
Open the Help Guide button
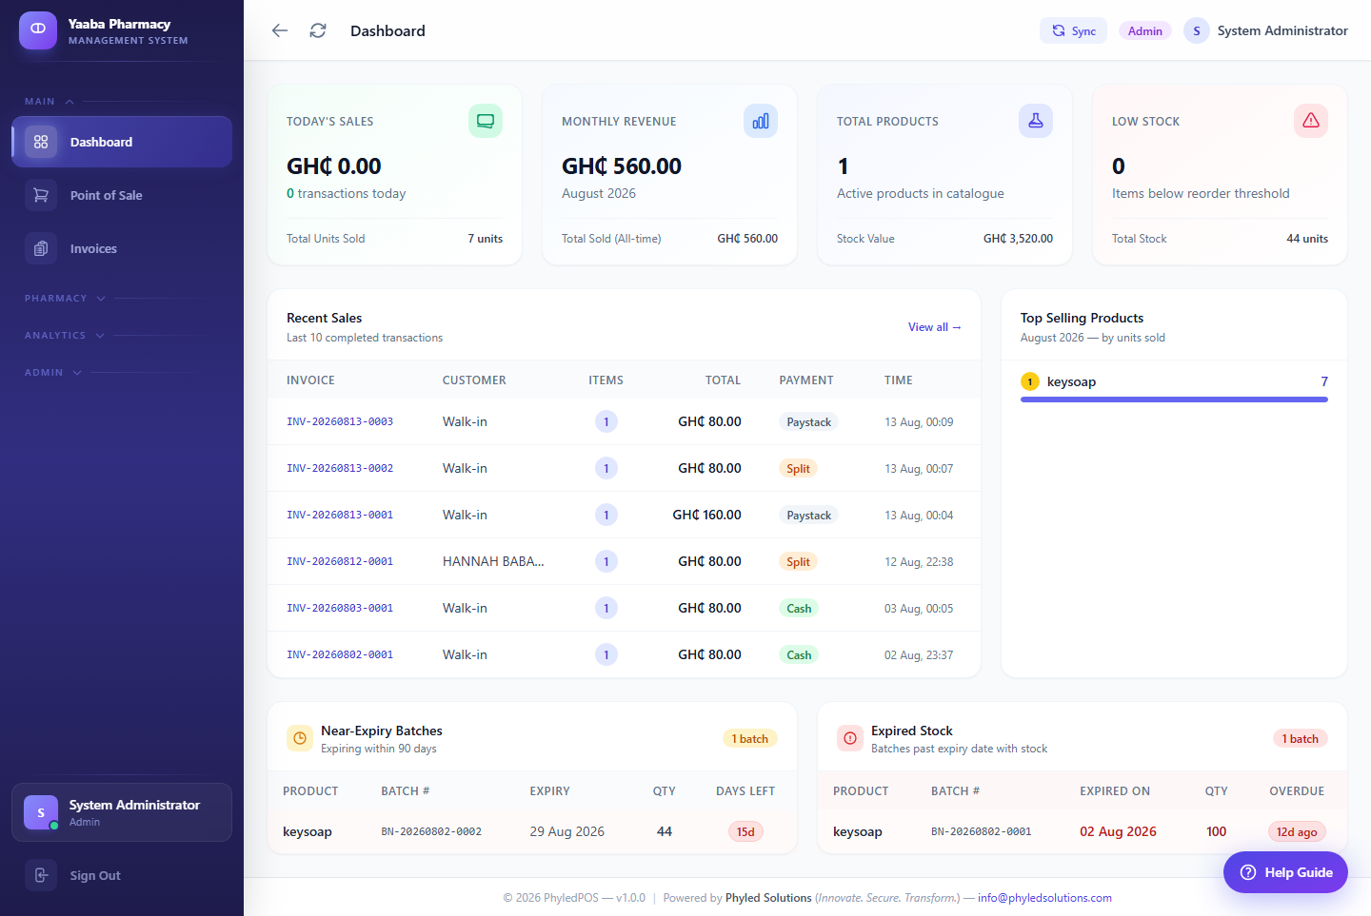coord(1285,872)
